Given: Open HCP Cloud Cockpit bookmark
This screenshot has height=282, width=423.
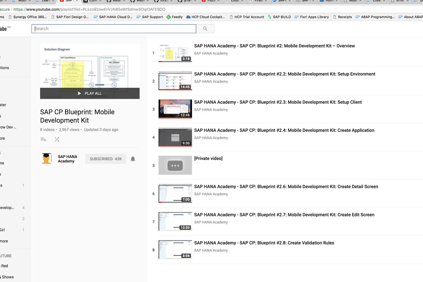Looking at the screenshot, I should click(206, 17).
